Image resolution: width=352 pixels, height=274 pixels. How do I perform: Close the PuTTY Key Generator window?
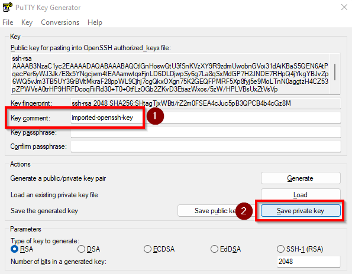(344, 7)
